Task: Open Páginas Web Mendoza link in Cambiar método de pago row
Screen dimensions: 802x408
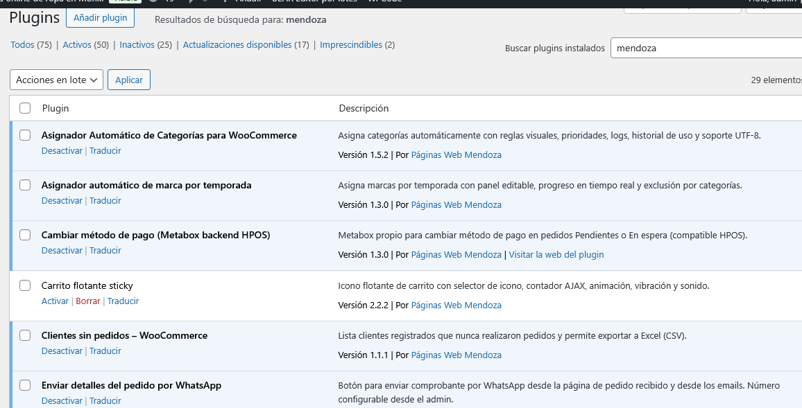Action: click(x=457, y=255)
